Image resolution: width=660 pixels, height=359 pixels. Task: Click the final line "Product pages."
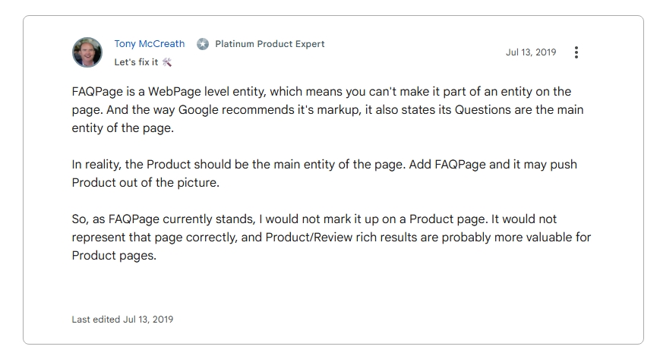pyautogui.click(x=114, y=256)
